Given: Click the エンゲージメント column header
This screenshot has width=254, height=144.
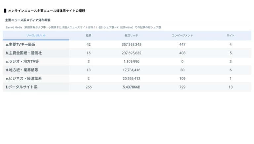Looking at the screenshot, I should [x=182, y=35].
